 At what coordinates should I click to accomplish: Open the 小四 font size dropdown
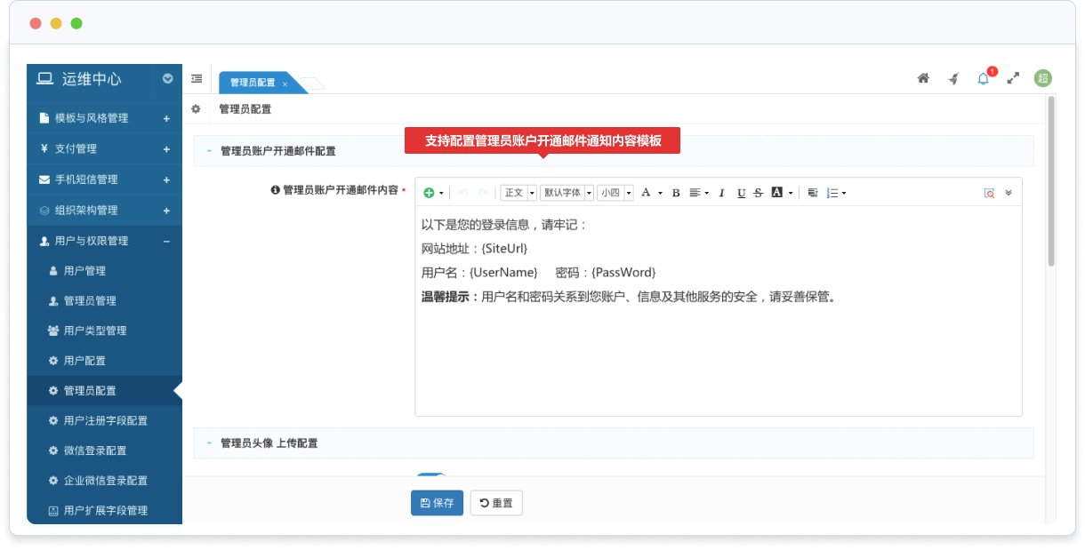[x=615, y=193]
